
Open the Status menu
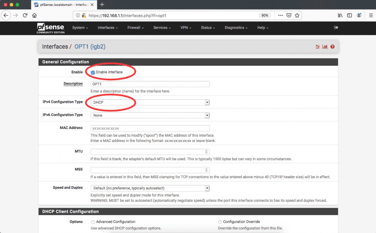coord(208,28)
